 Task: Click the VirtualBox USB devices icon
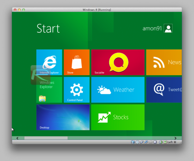(142, 142)
